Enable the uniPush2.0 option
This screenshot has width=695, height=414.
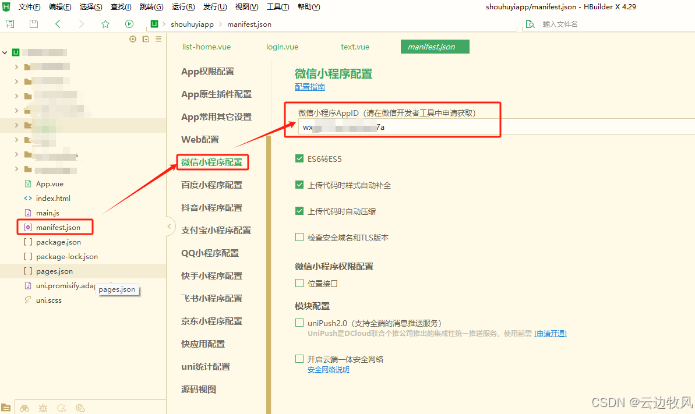click(x=299, y=321)
